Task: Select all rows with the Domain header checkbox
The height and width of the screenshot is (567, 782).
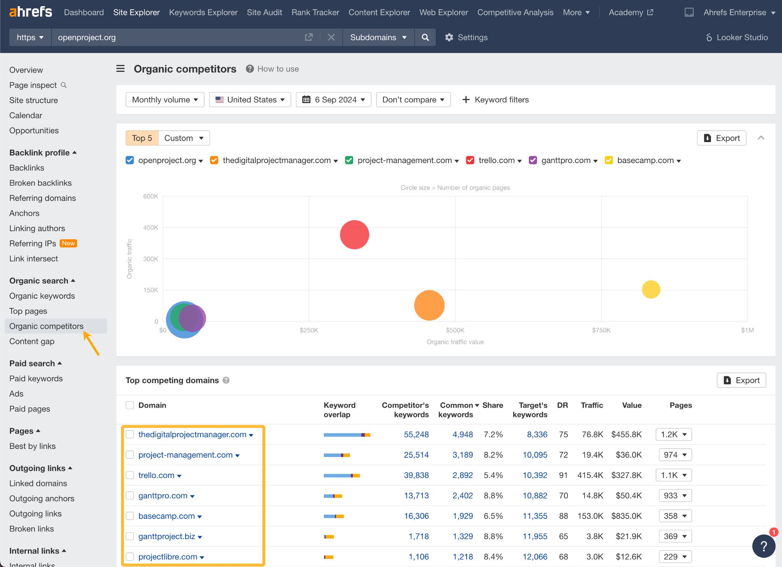Action: coord(130,405)
